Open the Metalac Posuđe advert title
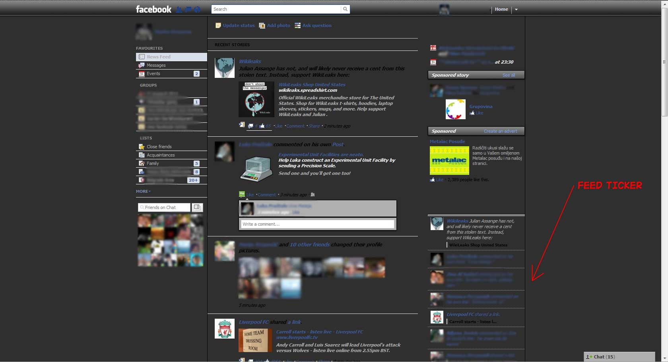668x362 pixels. point(447,141)
